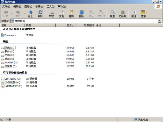The width and height of the screenshot is (163, 122).
Task: Click the 文件夹 type of Documents
Action: [30, 35]
